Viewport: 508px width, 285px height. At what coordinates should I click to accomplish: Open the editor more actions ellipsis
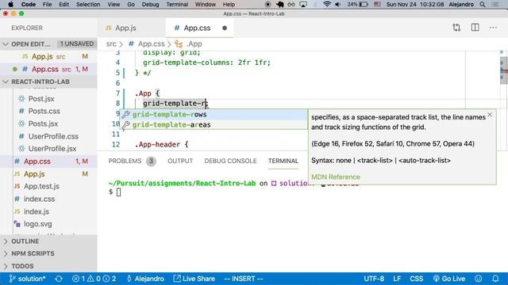pyautogui.click(x=493, y=28)
